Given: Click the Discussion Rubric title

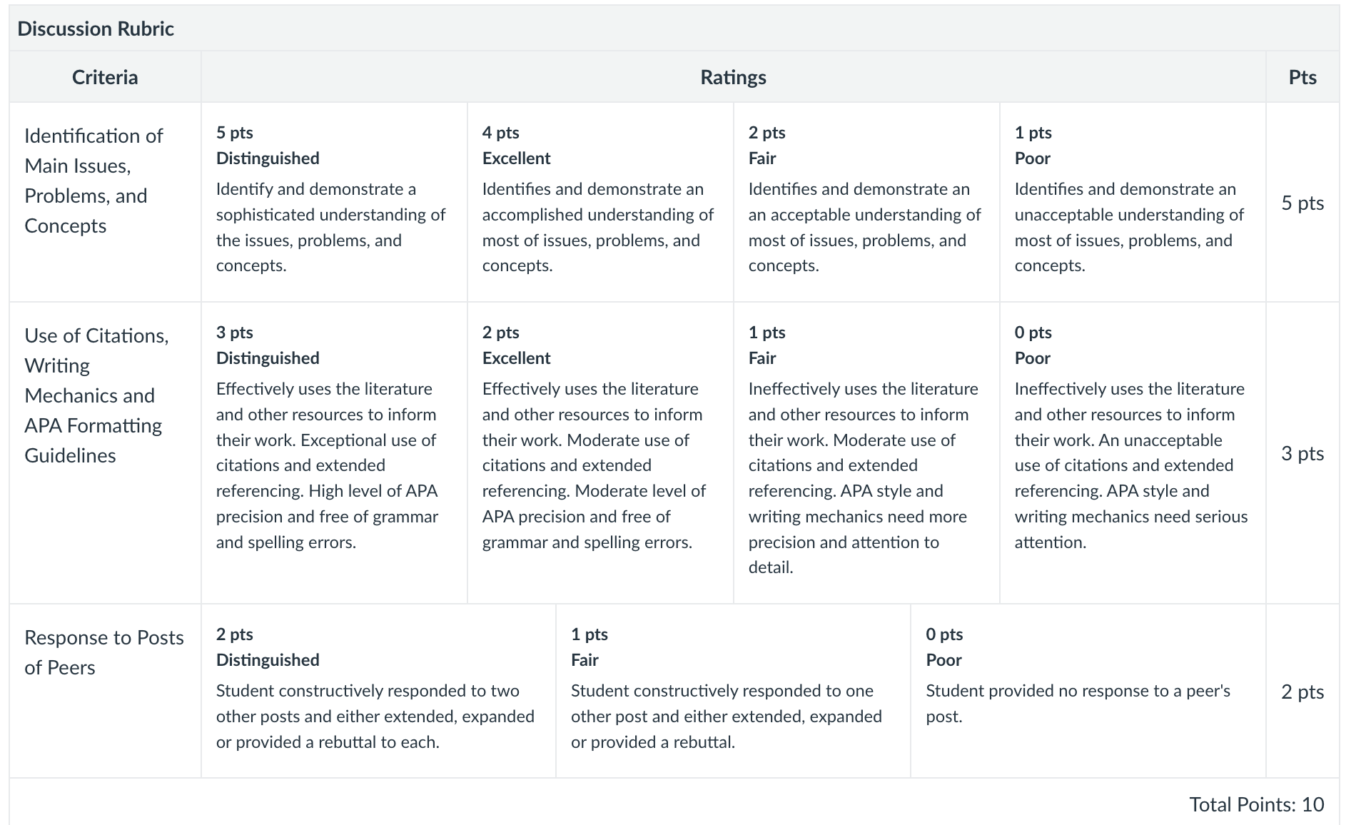Looking at the screenshot, I should pyautogui.click(x=96, y=29).
